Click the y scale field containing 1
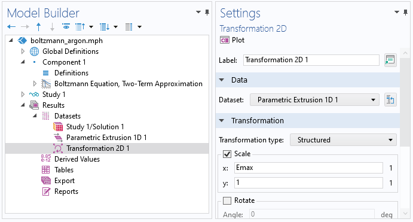Viewport: 413px width, 222px height. coord(308,183)
